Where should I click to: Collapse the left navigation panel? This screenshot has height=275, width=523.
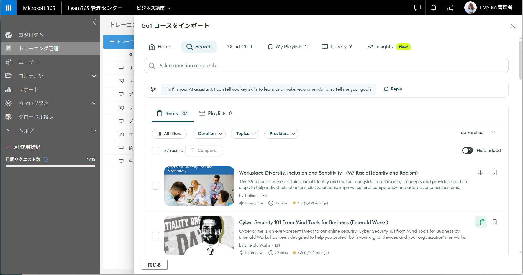point(94,22)
